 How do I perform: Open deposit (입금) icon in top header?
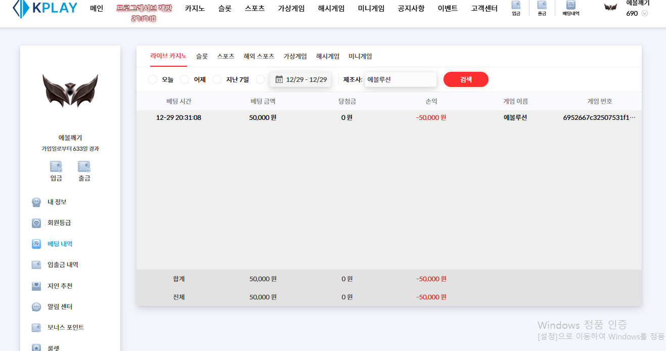point(516,8)
